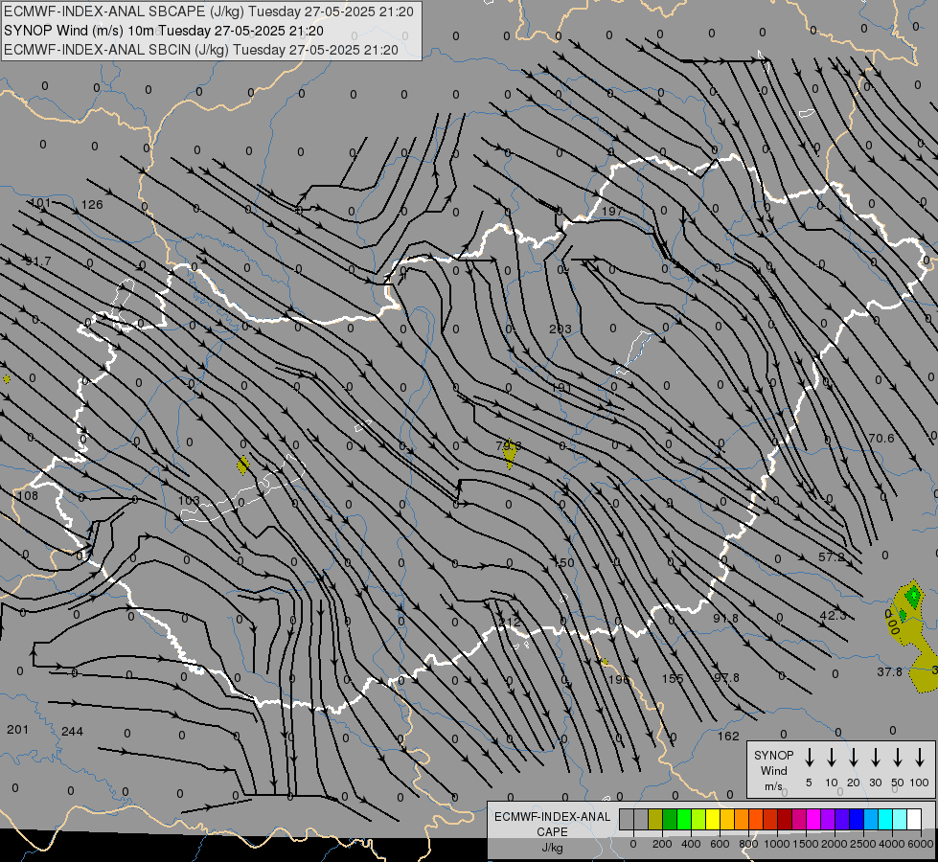Click the map value '42.3'
Viewport: 938px width, 862px height.
coord(833,616)
